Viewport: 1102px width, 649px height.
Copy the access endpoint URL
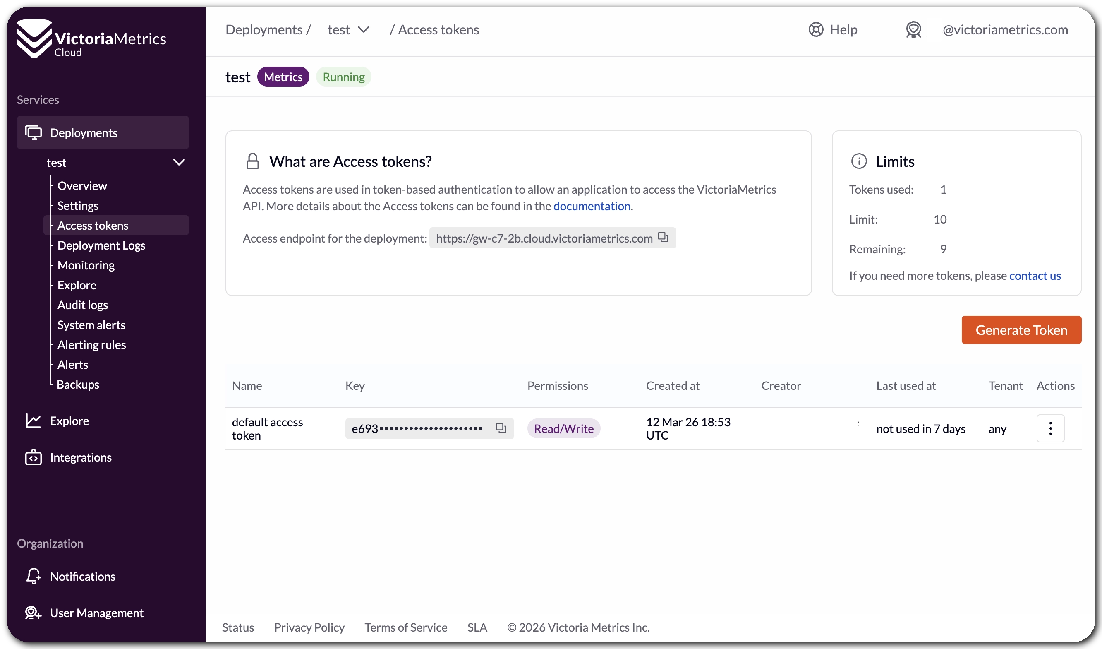(x=663, y=237)
